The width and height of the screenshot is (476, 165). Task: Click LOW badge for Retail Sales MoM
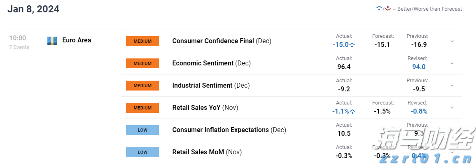[142, 152]
